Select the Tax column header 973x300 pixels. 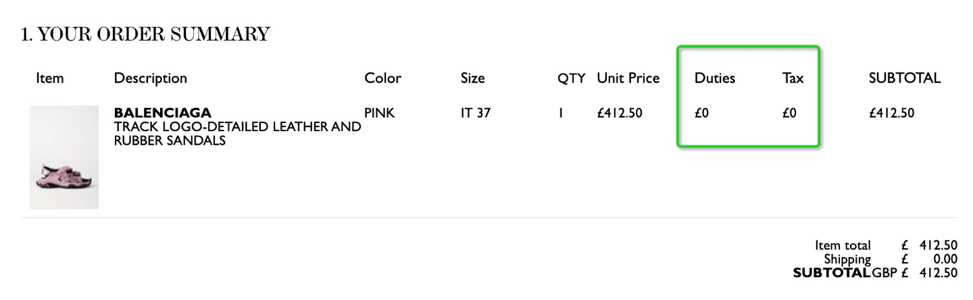click(793, 78)
